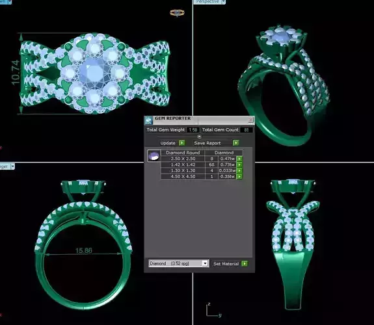Open the Perspective viewport title dropdown arrow

pyautogui.click(x=224, y=2)
